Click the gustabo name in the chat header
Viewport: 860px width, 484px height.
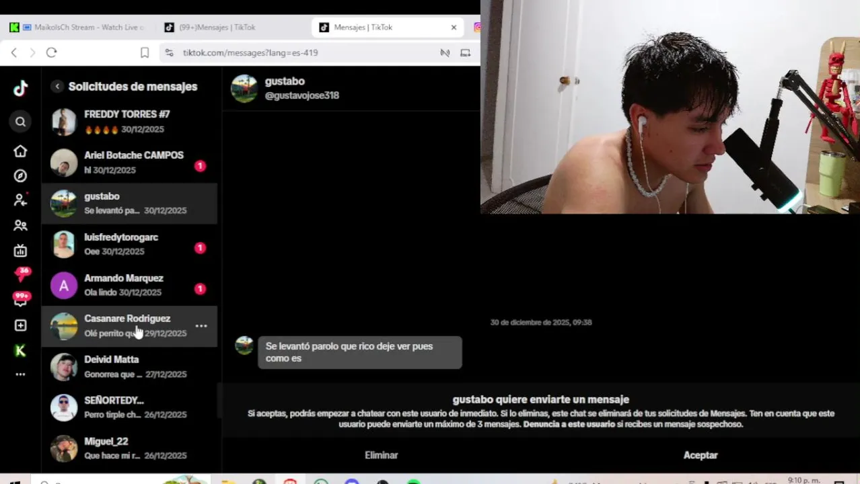pyautogui.click(x=285, y=81)
